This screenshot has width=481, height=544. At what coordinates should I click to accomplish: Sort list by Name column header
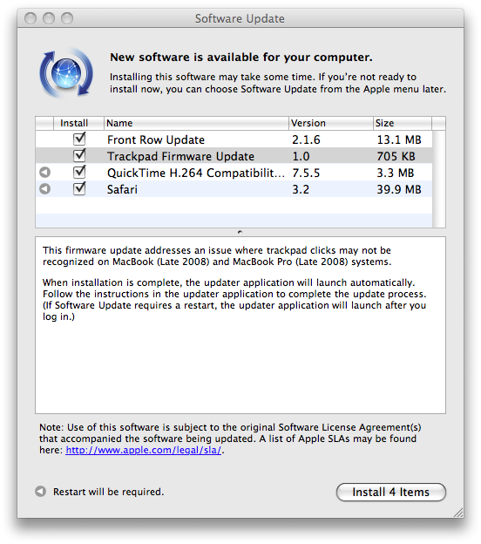(196, 123)
